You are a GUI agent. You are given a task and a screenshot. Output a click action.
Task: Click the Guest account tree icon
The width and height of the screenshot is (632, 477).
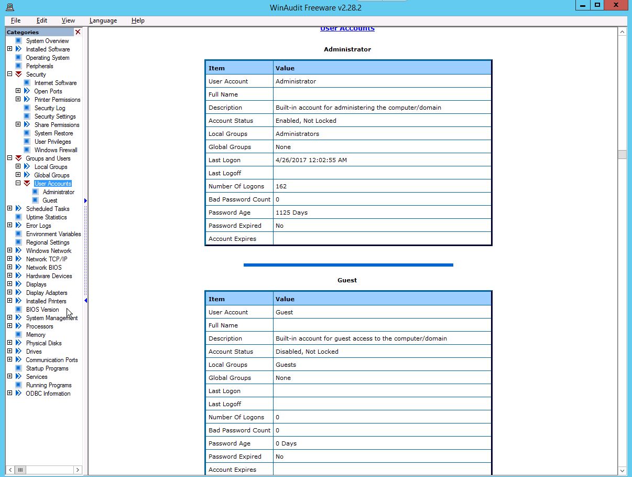pyautogui.click(x=35, y=200)
